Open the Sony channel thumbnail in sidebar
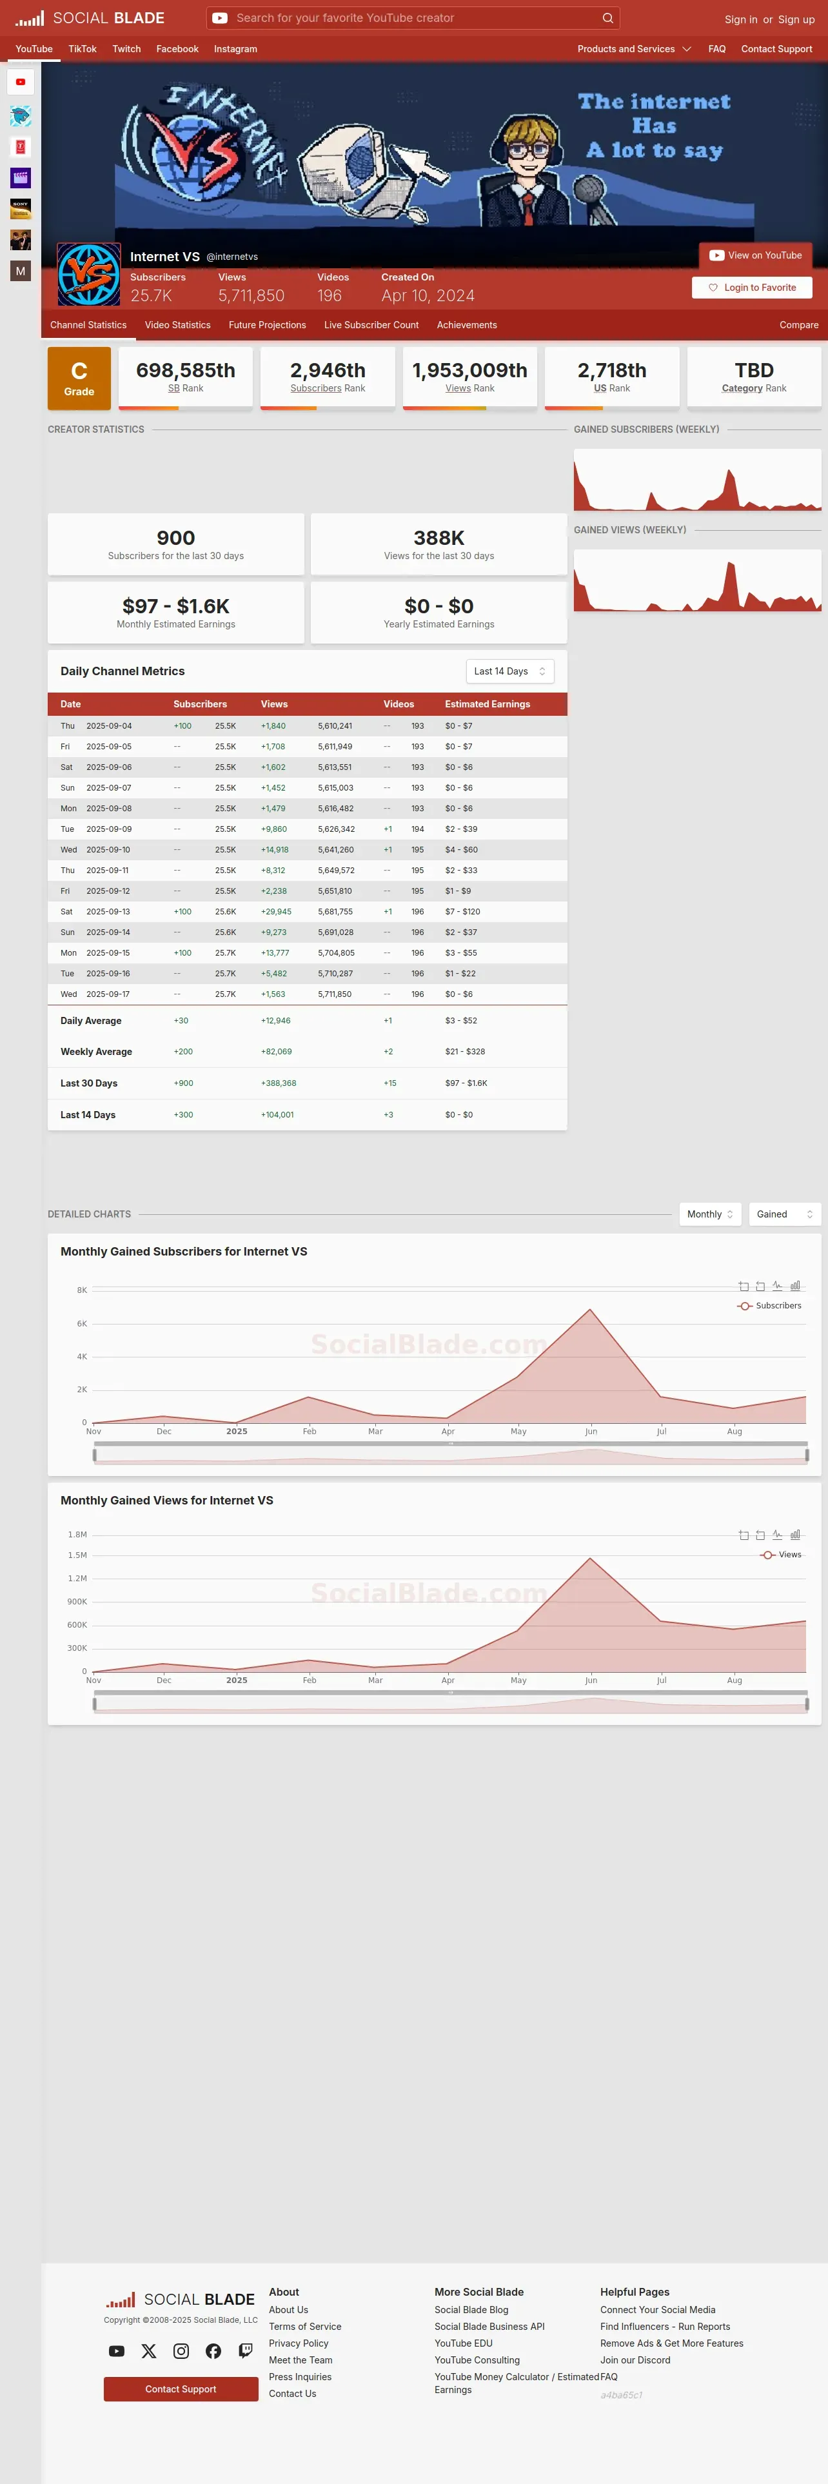Screen dimensions: 828x2484 20,208
